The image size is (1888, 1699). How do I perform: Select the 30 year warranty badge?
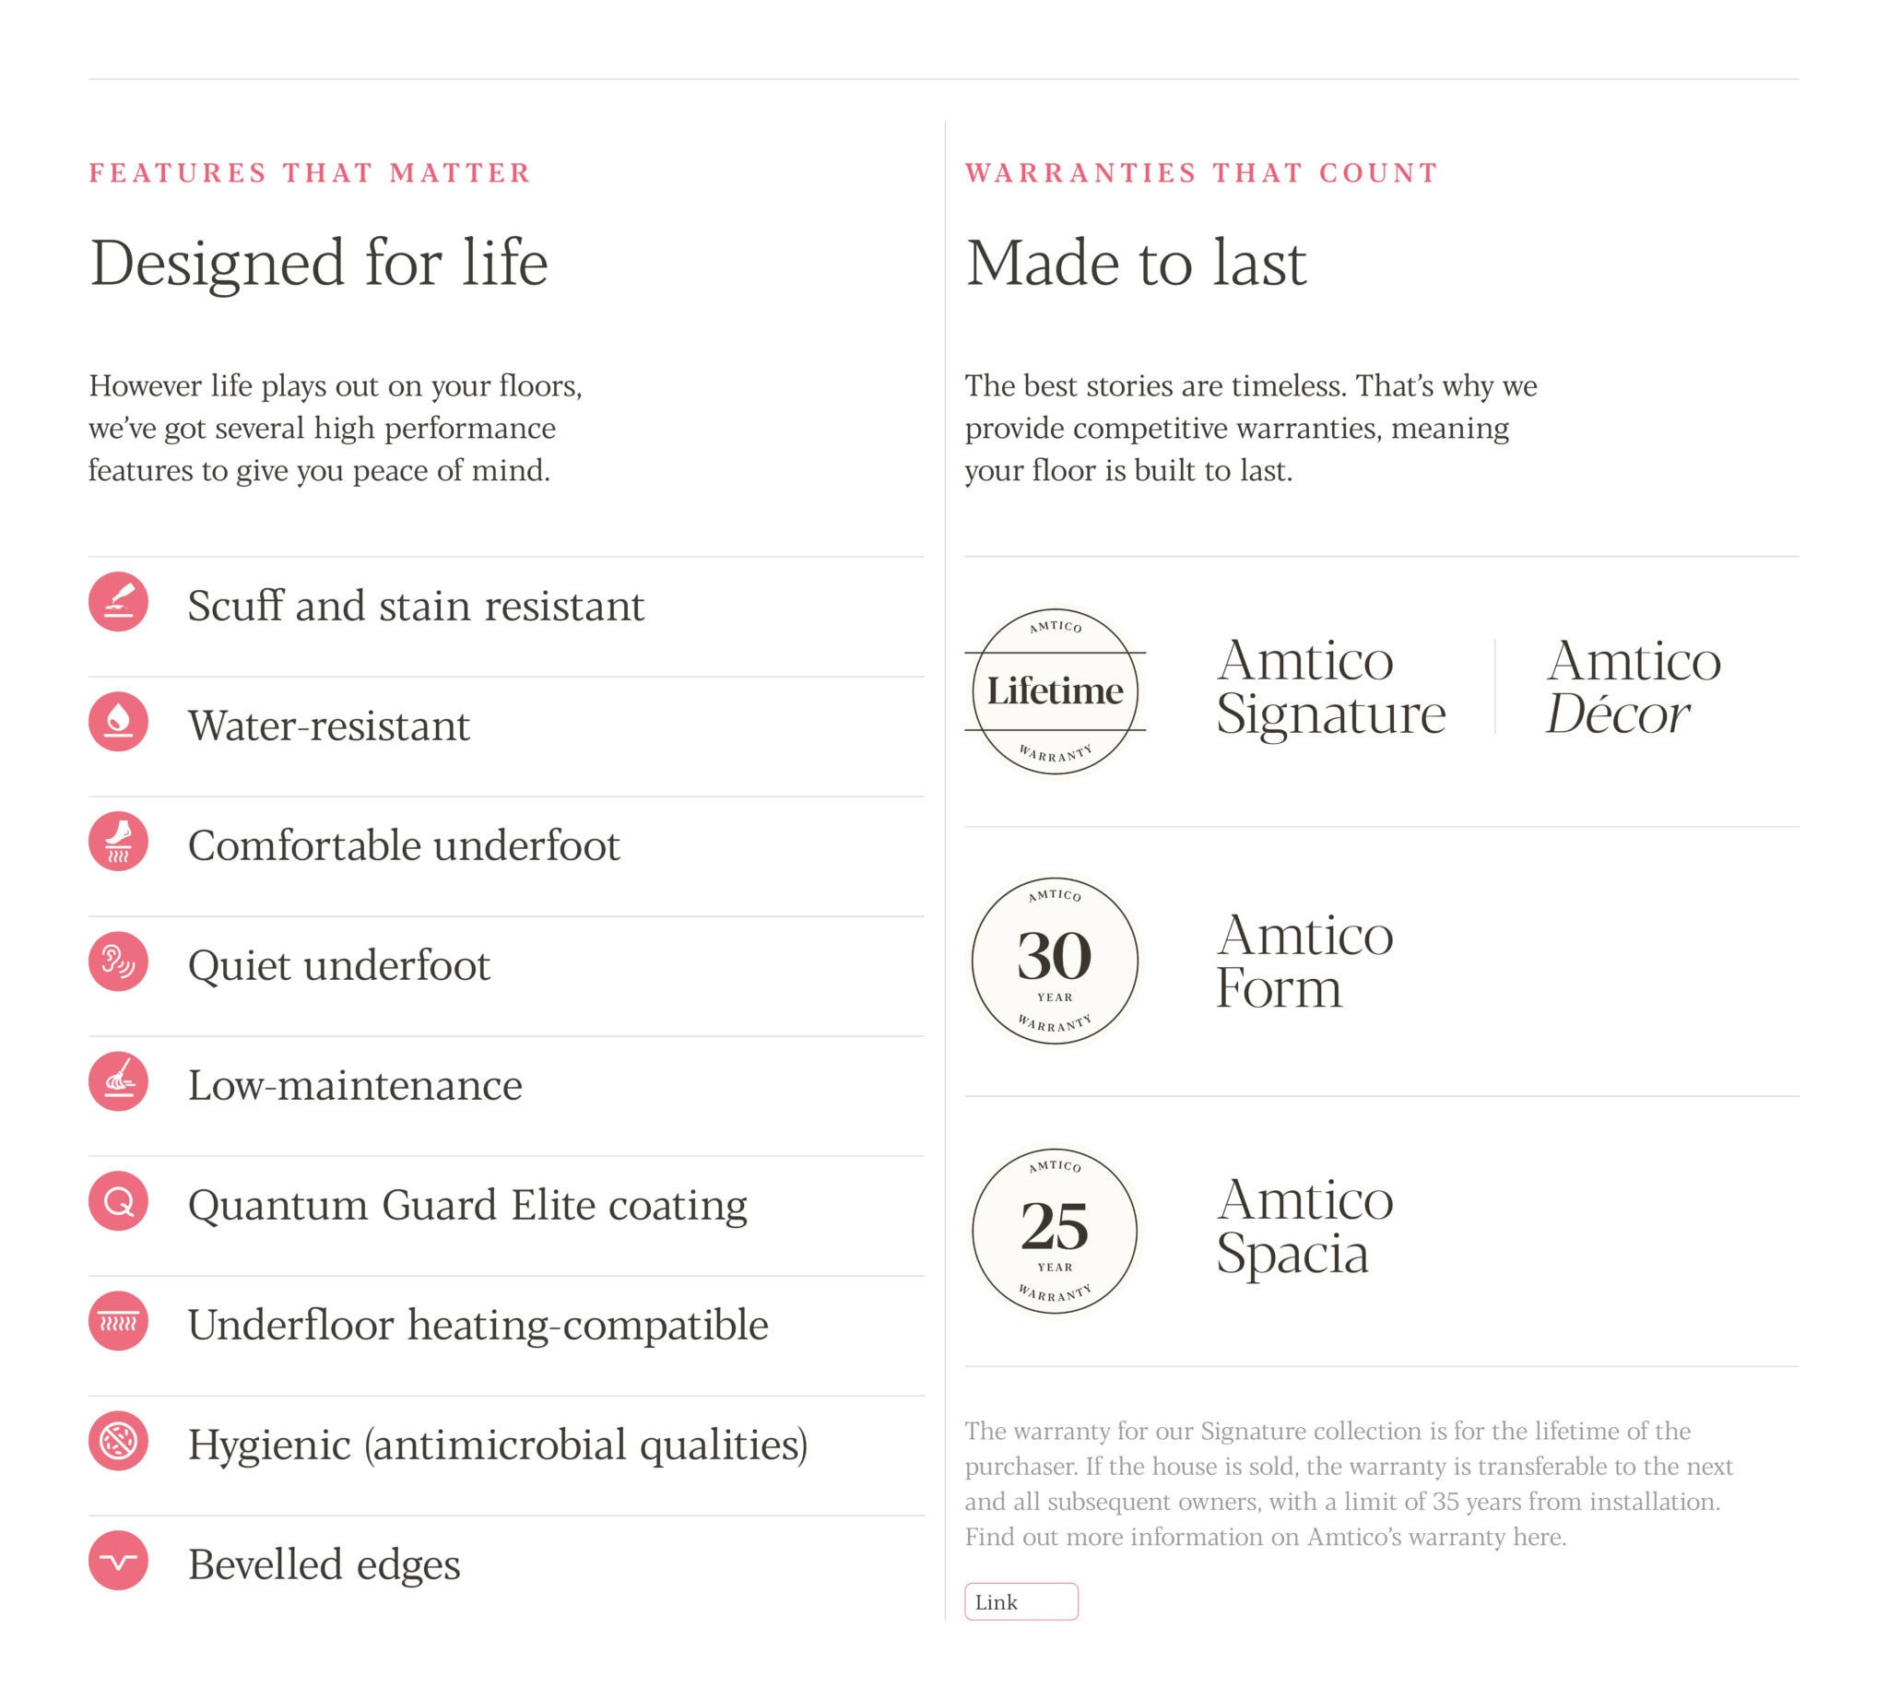(1055, 960)
